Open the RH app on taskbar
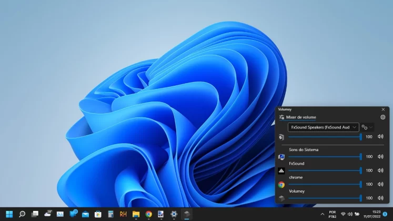 [123, 214]
